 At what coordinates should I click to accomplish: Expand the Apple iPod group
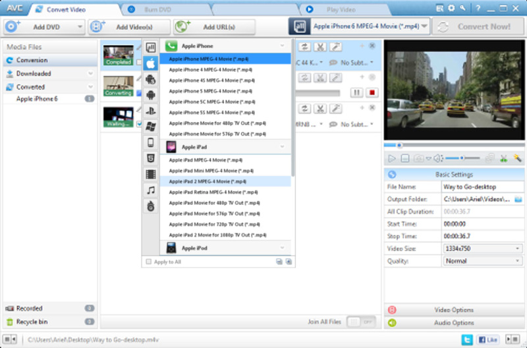click(283, 248)
